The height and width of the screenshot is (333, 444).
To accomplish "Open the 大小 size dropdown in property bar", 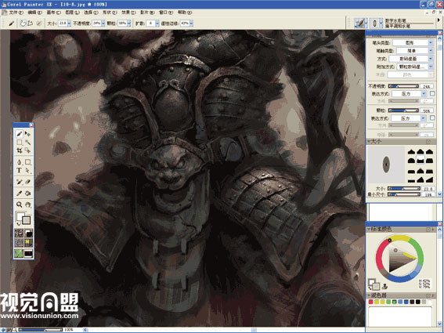I will tap(69, 24).
